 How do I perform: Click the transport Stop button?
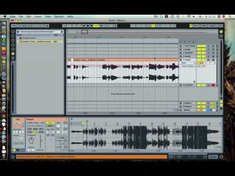pyautogui.click(x=88, y=26)
